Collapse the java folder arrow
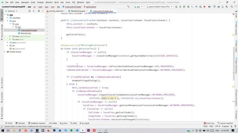This screenshot has height=133, width=238. [x=7, y=21]
